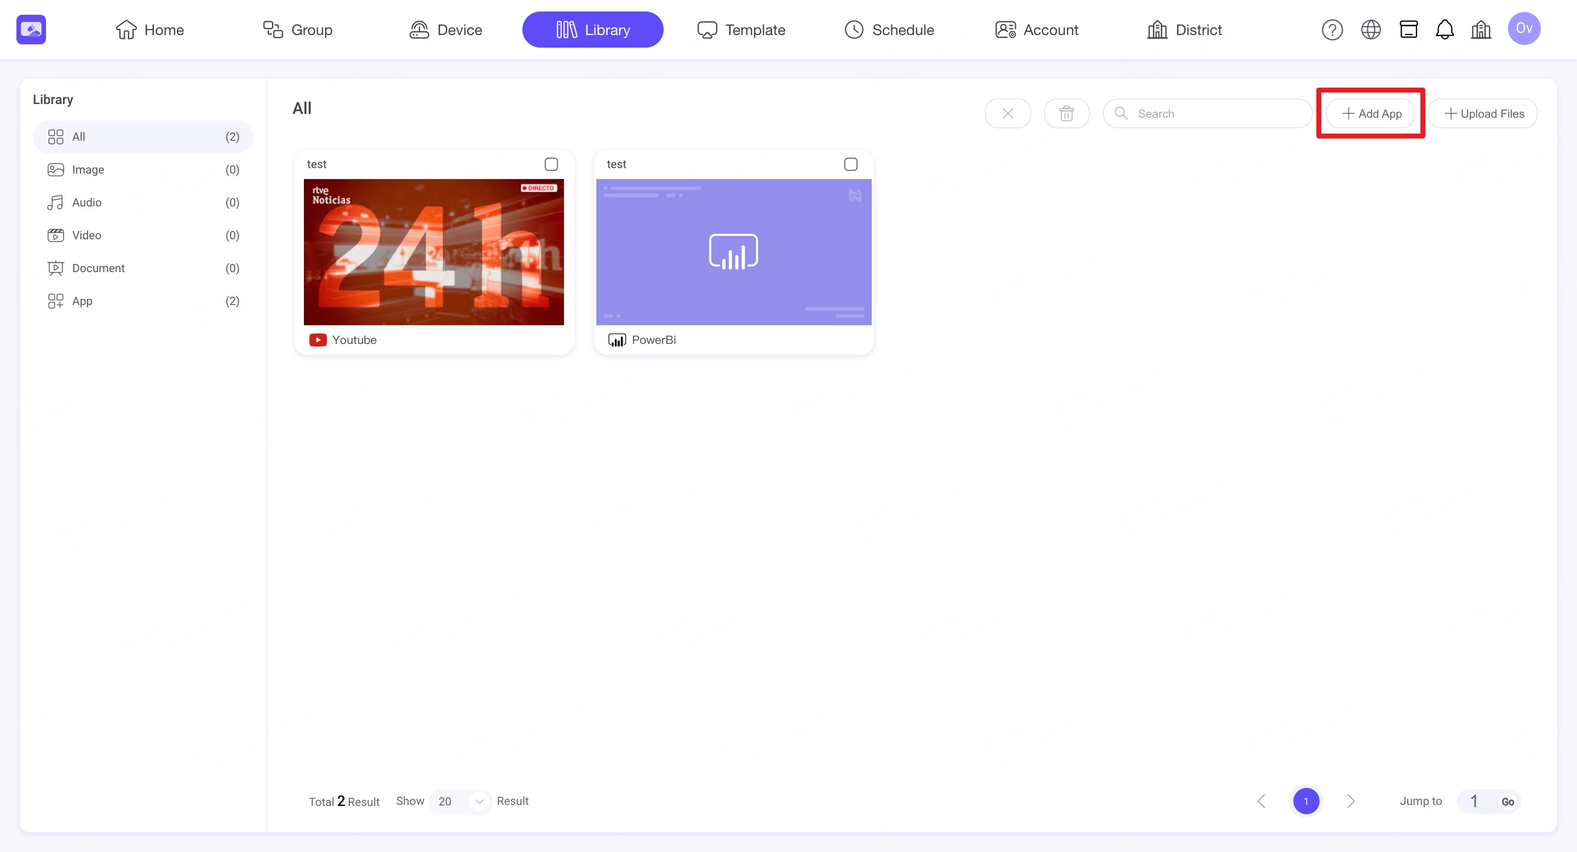Select the Video category in Library sidebar
This screenshot has height=852, width=1577.
point(87,235)
